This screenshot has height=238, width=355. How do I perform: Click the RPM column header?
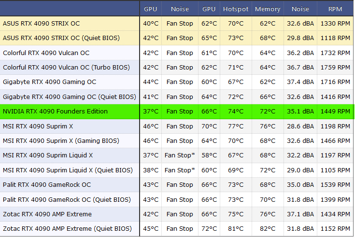(335, 9)
